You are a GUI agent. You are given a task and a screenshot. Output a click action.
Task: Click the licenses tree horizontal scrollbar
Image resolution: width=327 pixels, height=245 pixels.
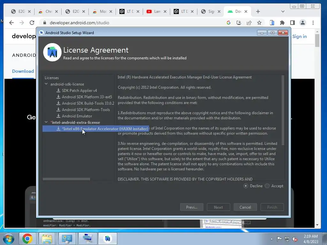(66, 179)
